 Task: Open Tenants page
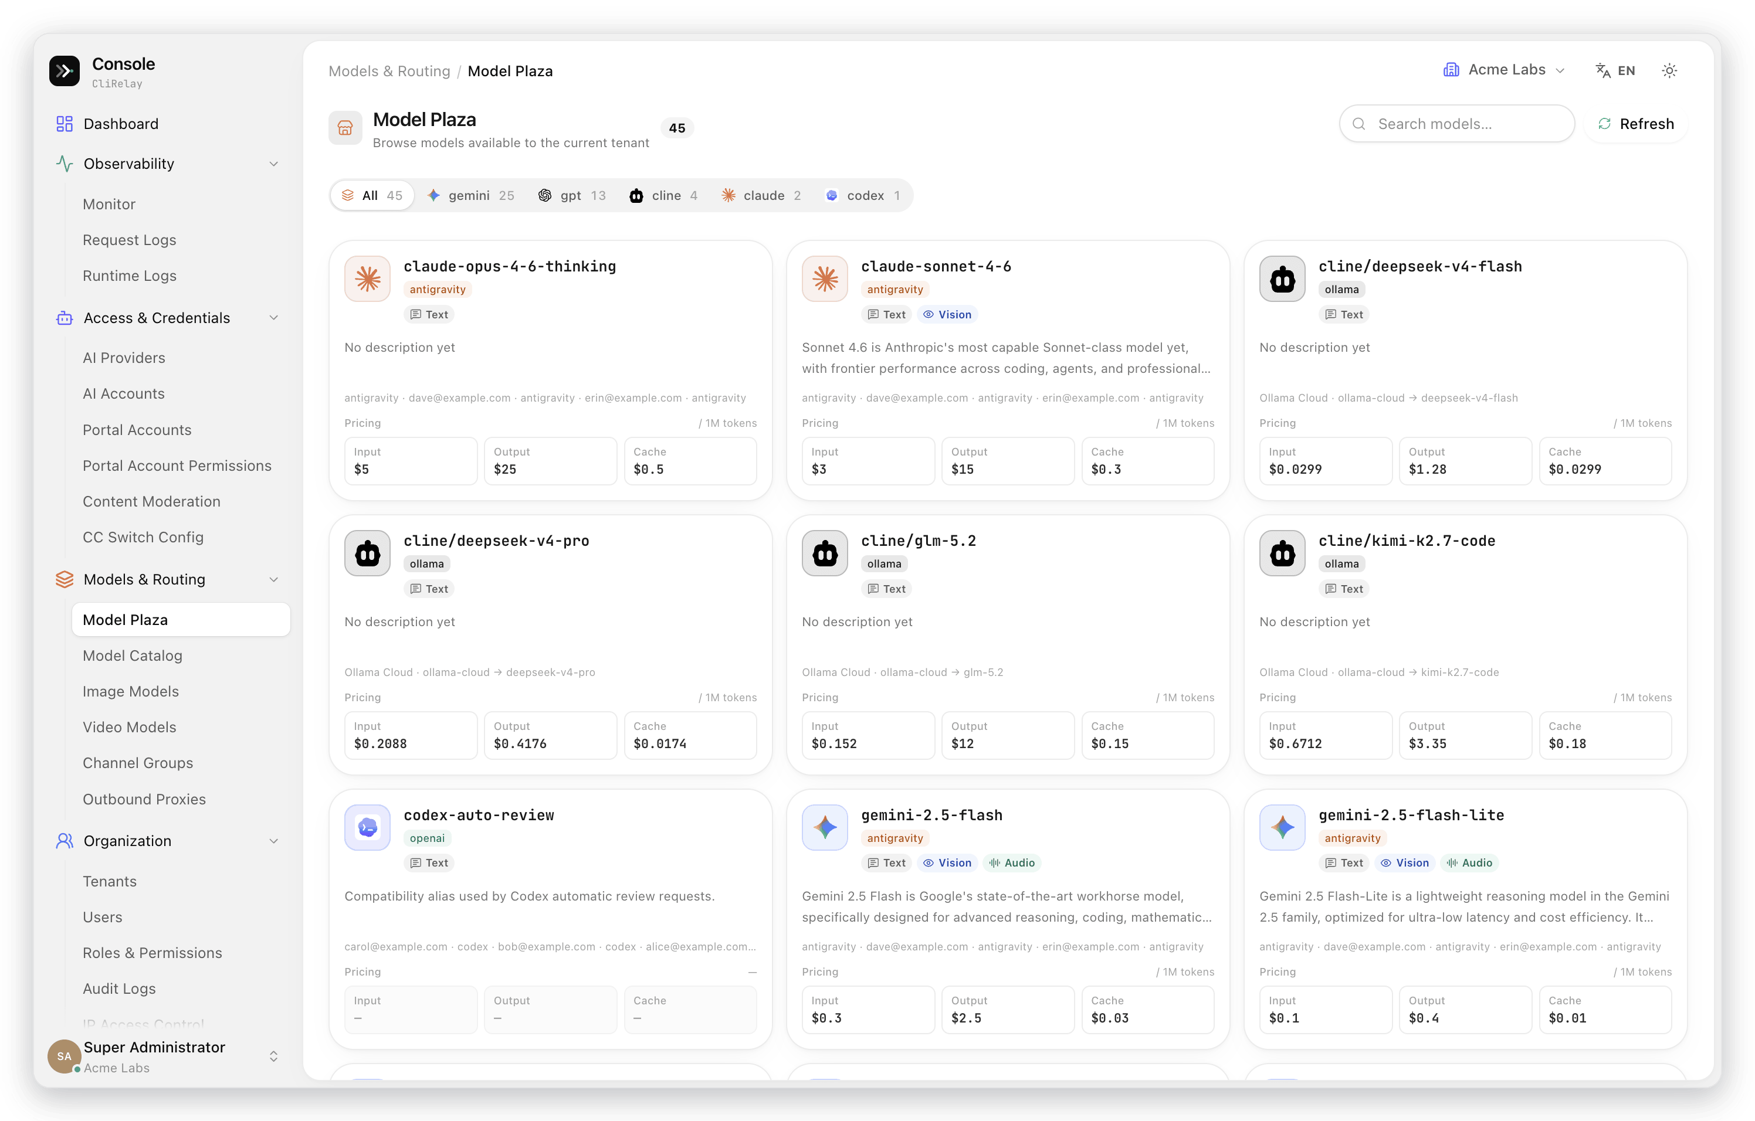(109, 882)
